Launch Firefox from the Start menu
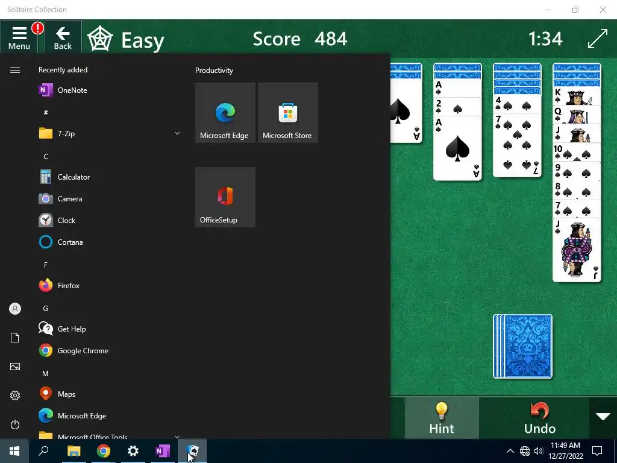The height and width of the screenshot is (463, 617). coord(110,285)
